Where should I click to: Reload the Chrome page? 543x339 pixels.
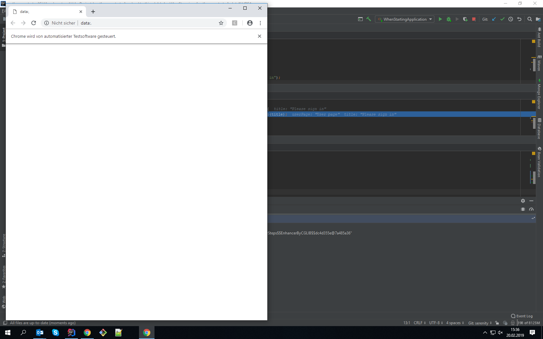34,23
